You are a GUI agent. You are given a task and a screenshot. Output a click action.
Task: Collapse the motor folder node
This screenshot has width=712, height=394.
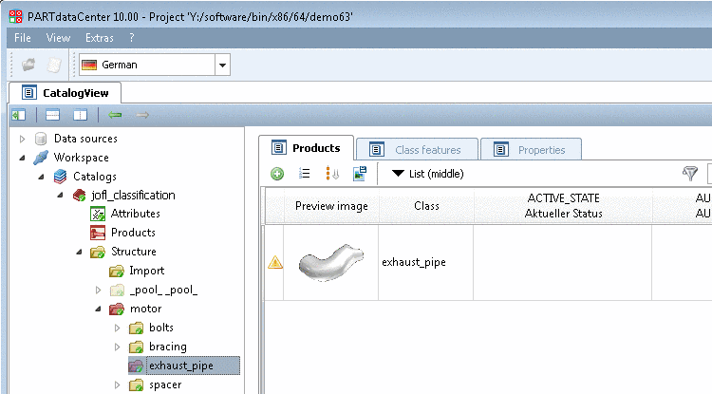click(x=97, y=309)
